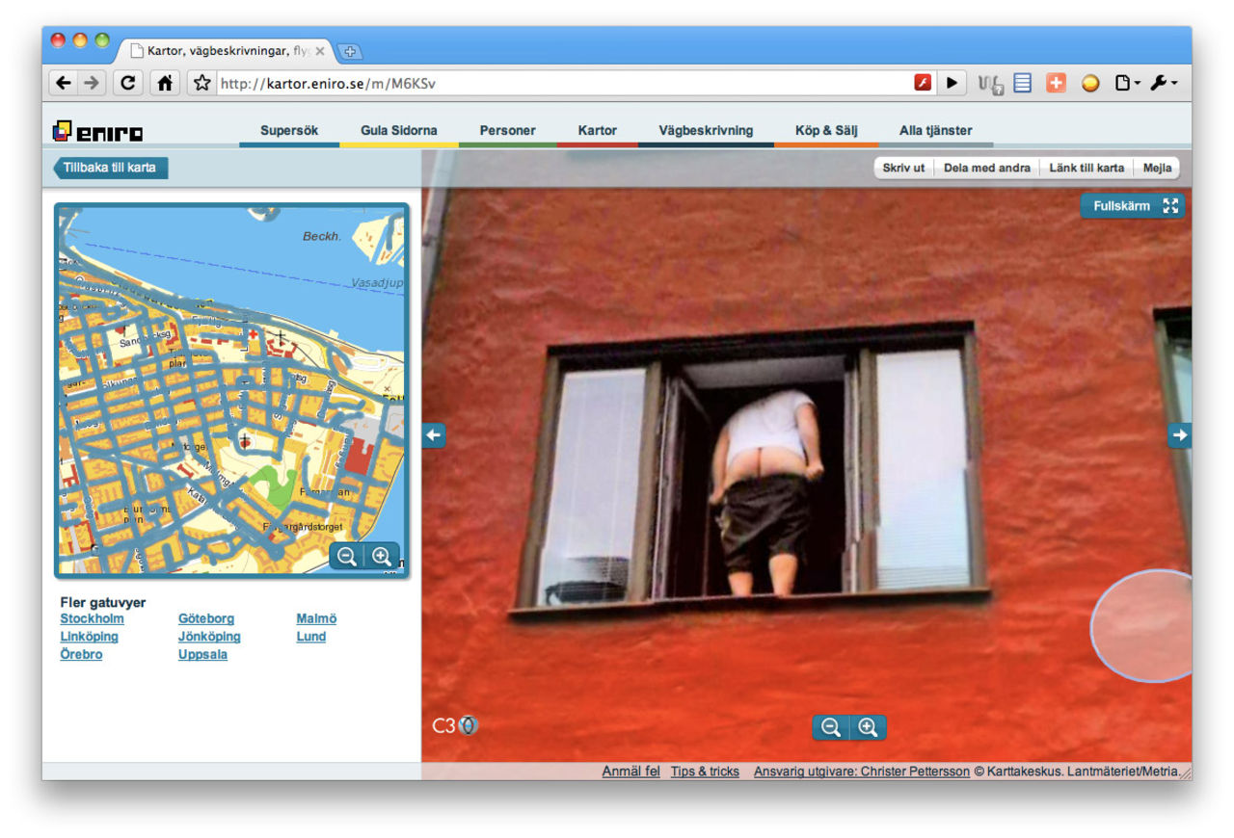Viewport: 1234px width, 838px height.
Task: Pan street view left with arrow
Action: [434, 436]
